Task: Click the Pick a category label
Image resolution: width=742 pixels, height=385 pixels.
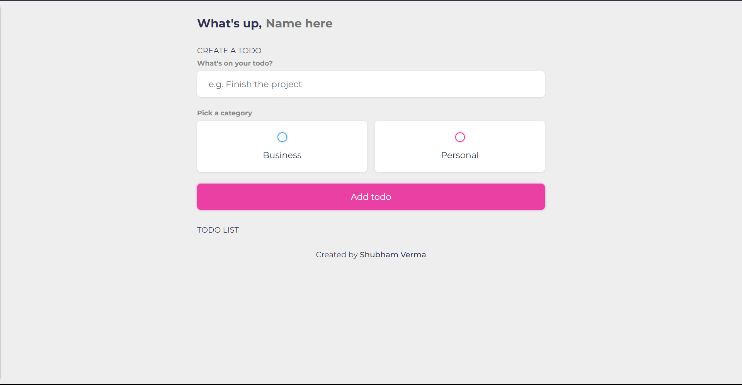Action: pyautogui.click(x=224, y=113)
